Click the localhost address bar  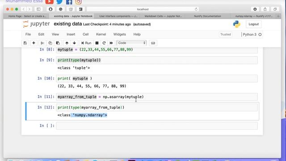pyautogui.click(x=143, y=9)
